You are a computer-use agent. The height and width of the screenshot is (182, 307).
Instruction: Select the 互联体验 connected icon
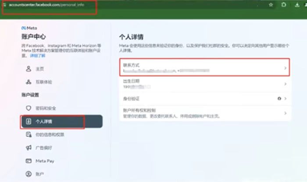(29, 82)
